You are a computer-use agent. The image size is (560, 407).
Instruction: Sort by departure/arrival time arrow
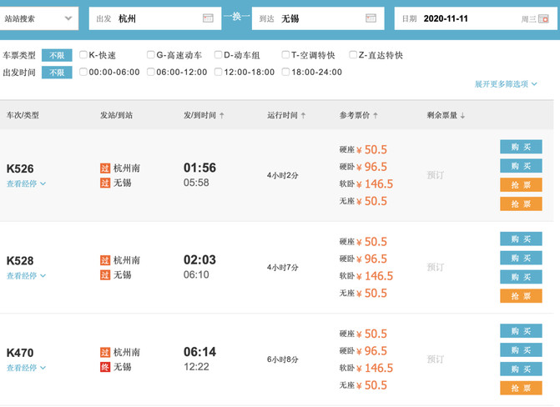point(222,115)
